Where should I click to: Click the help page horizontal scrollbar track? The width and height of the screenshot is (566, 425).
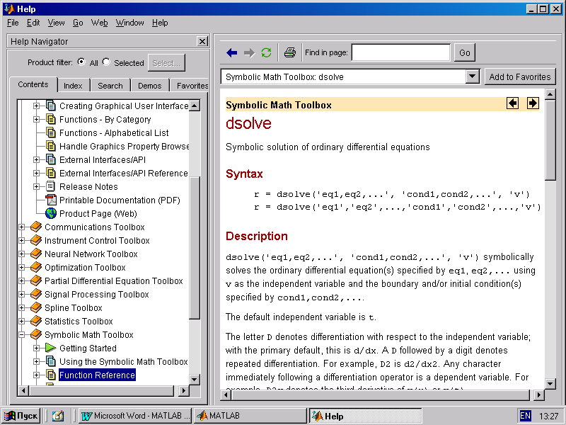[381, 395]
